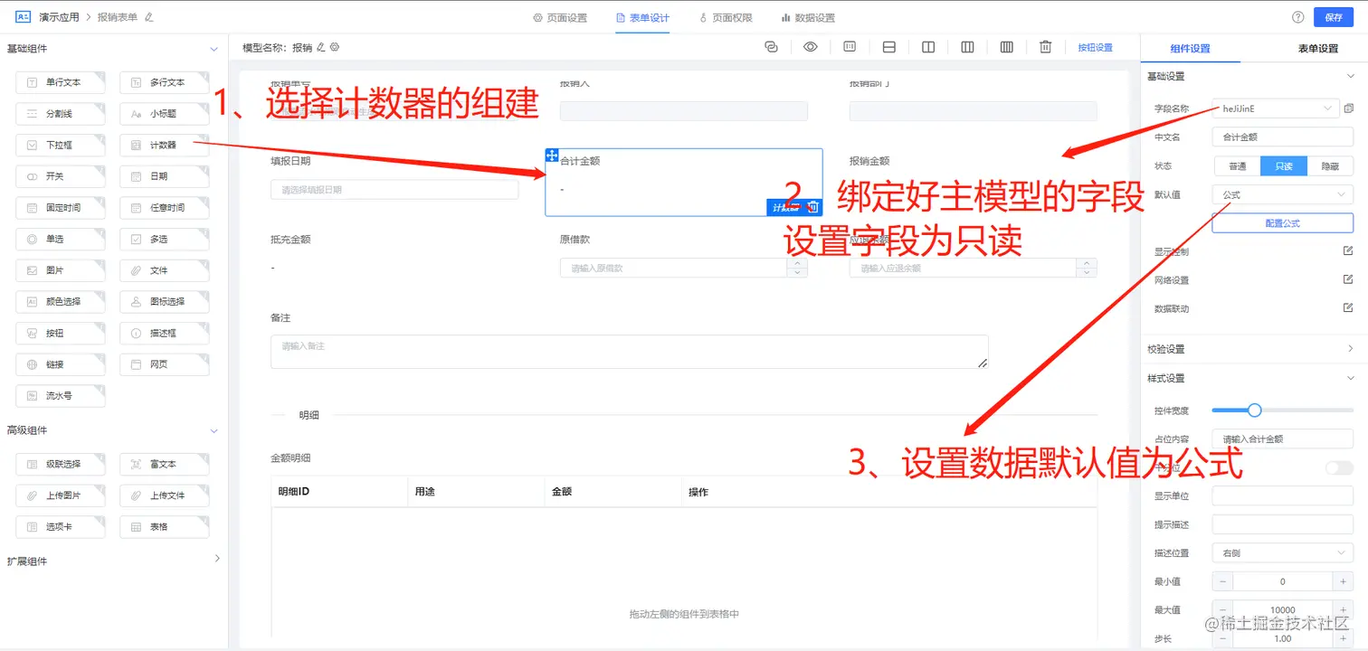Add the 多行文本 multi-line text component

coord(164,82)
